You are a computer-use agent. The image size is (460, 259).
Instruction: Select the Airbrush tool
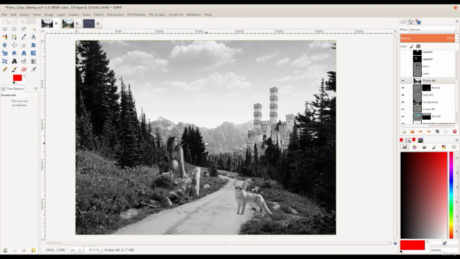(34, 69)
